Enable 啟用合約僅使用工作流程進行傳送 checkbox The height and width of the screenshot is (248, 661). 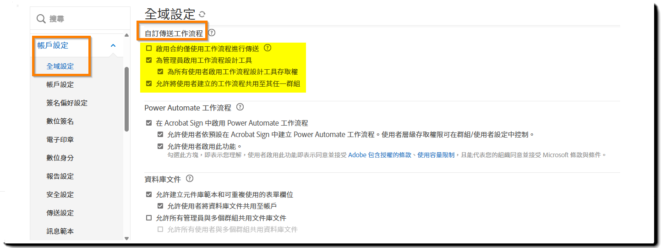[x=148, y=48]
